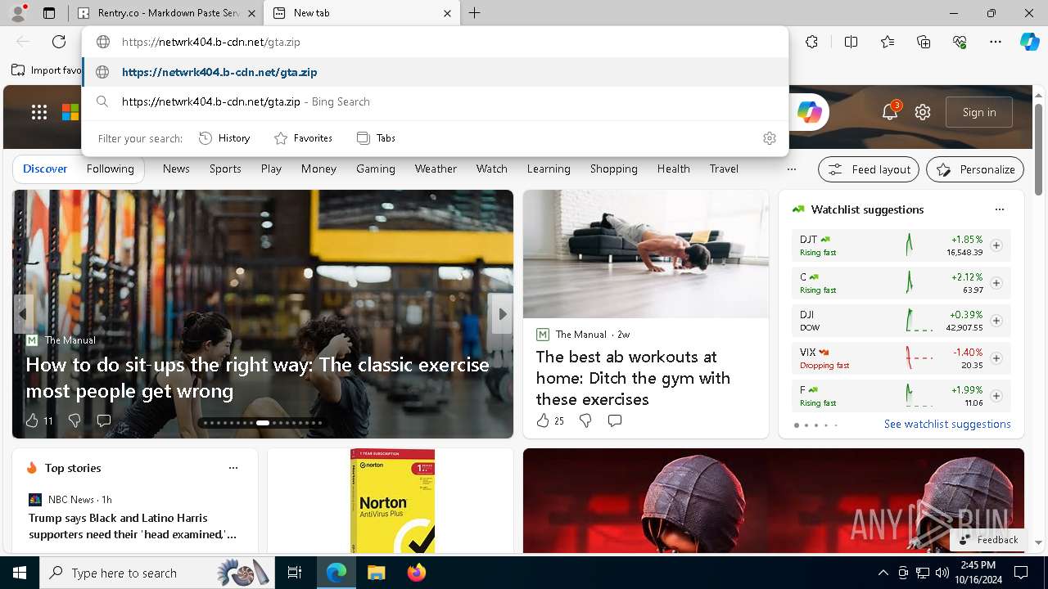
Task: Open File Explorer from the taskbar
Action: click(x=376, y=573)
